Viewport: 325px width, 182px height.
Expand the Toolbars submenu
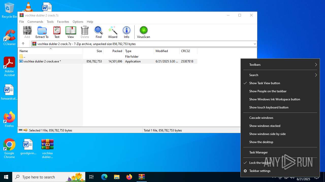tap(280, 64)
